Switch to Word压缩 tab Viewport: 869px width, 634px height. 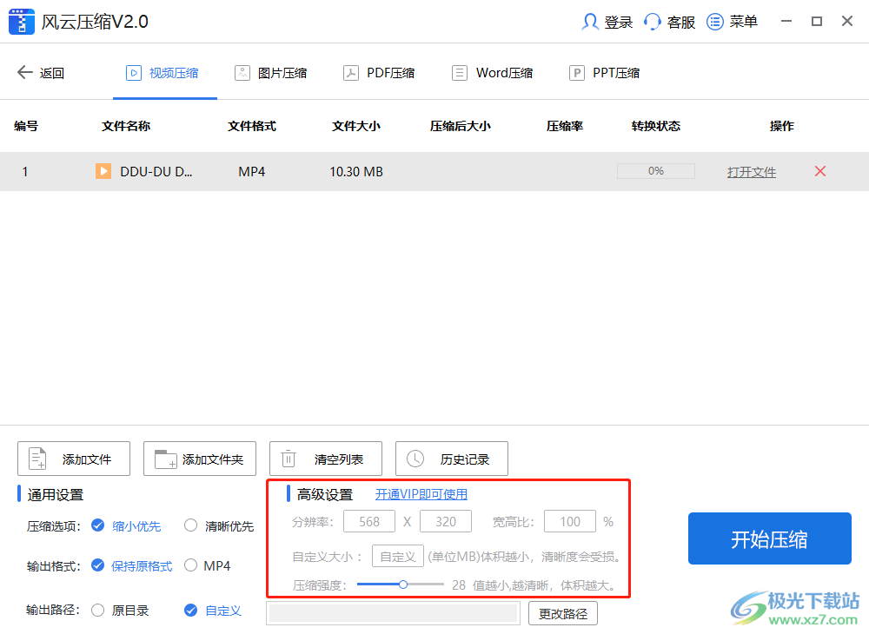[492, 73]
